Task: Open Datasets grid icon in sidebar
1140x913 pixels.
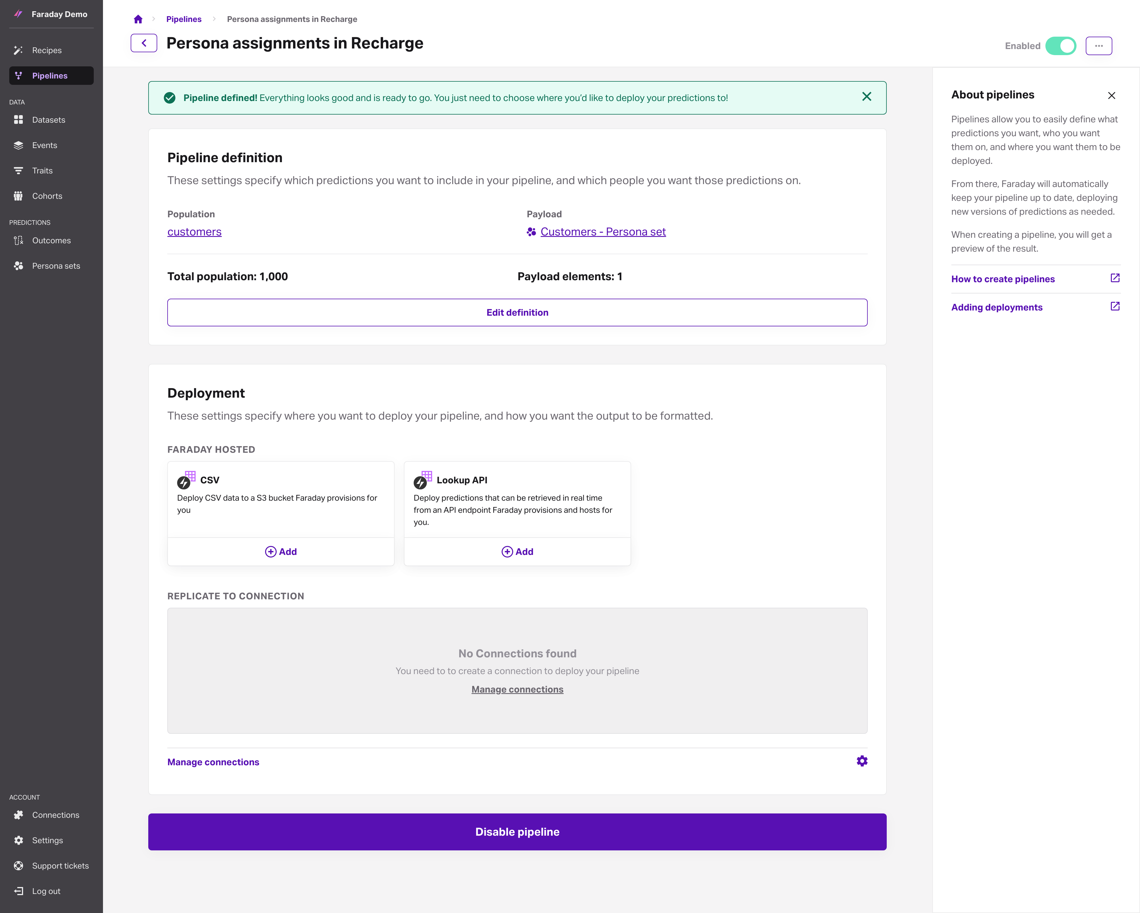Action: coord(18,119)
